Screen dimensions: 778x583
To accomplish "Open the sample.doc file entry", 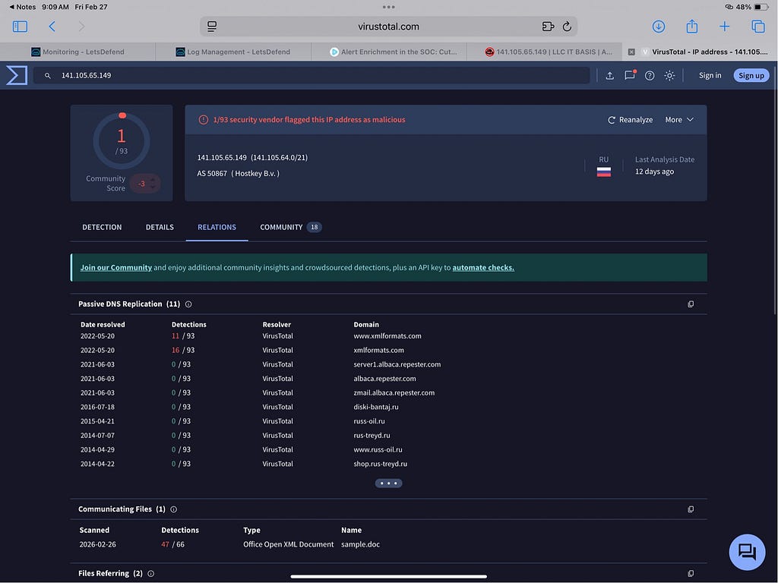I will 361,544.
